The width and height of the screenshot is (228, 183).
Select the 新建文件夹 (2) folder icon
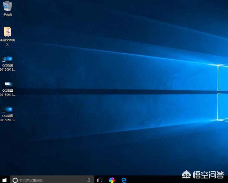[8, 32]
